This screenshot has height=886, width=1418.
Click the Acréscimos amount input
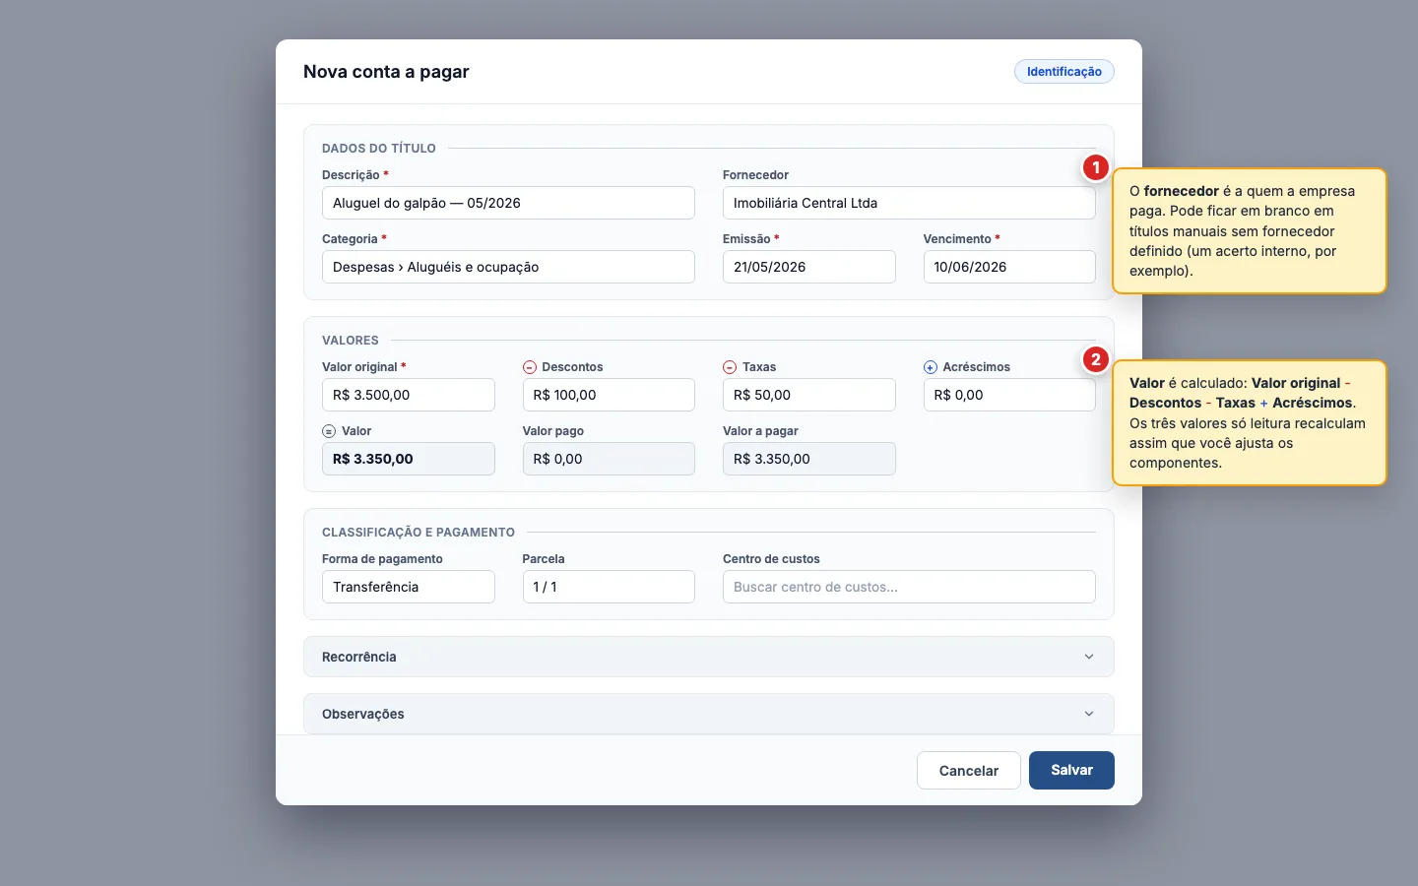point(1009,395)
